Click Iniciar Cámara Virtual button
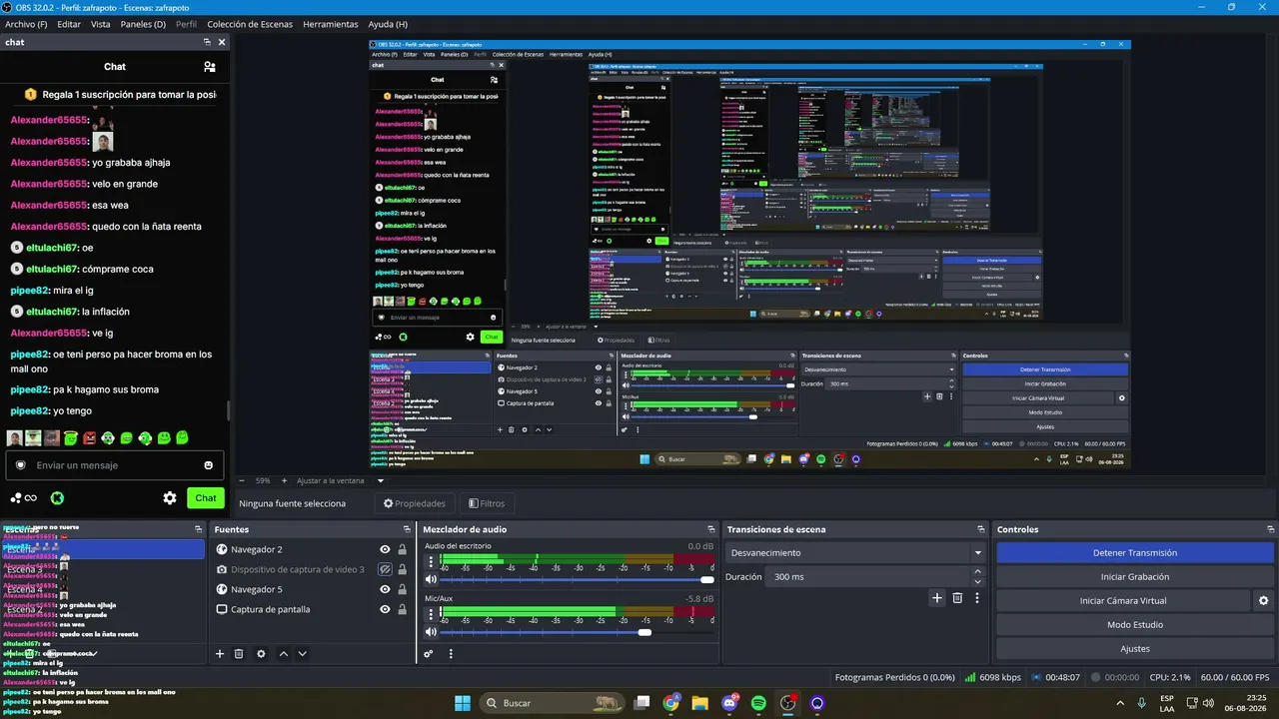This screenshot has width=1279, height=719. click(1123, 601)
